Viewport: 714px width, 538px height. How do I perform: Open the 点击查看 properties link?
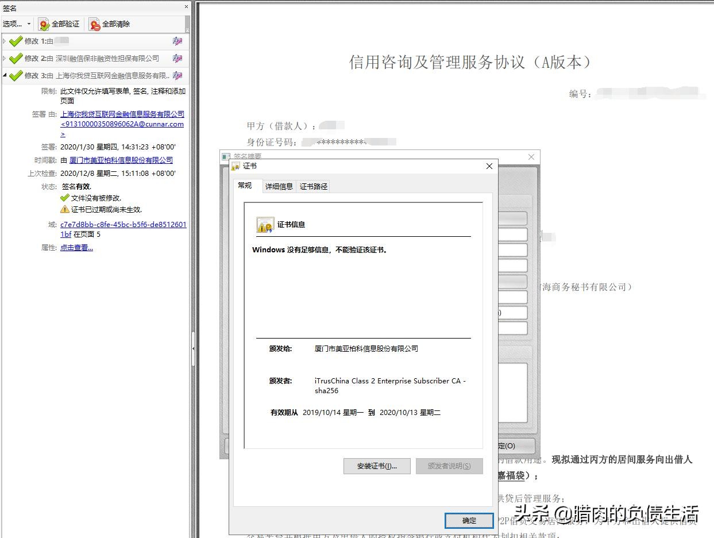[x=76, y=248]
